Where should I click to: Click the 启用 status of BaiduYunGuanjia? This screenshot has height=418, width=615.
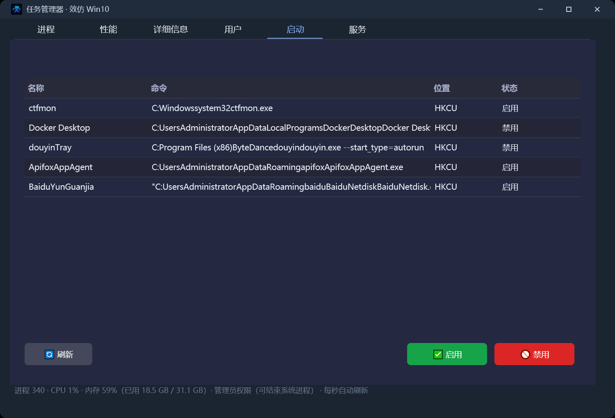coord(510,187)
